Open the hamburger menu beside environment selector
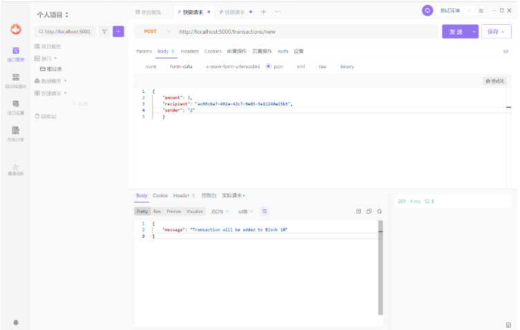 coord(481,10)
